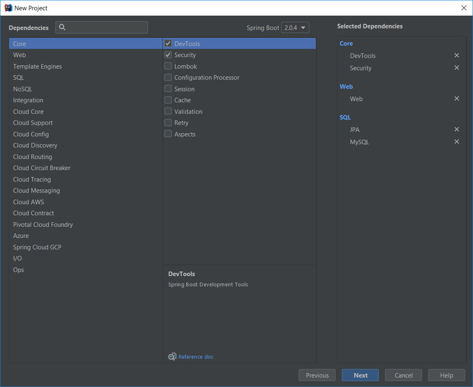This screenshot has height=387, width=473.
Task: Click JPA in Selected Dependencies
Action: click(355, 129)
